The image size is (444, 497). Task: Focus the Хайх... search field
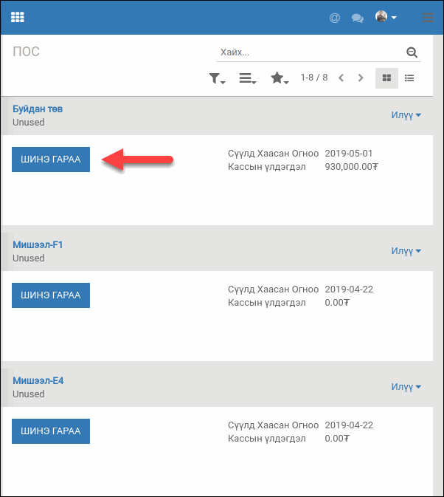(x=310, y=52)
